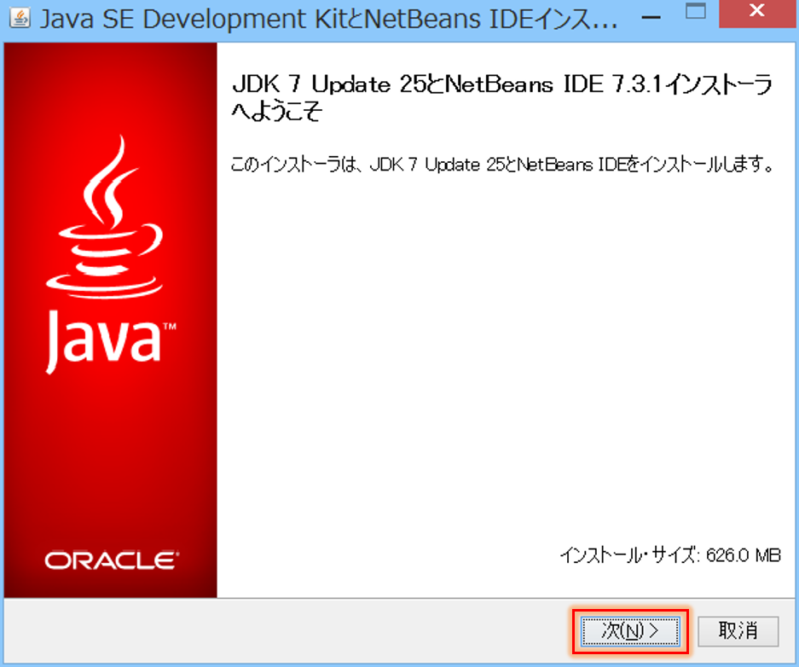Click the ORACLE logo in the red panel
799x667 pixels.
(x=112, y=560)
